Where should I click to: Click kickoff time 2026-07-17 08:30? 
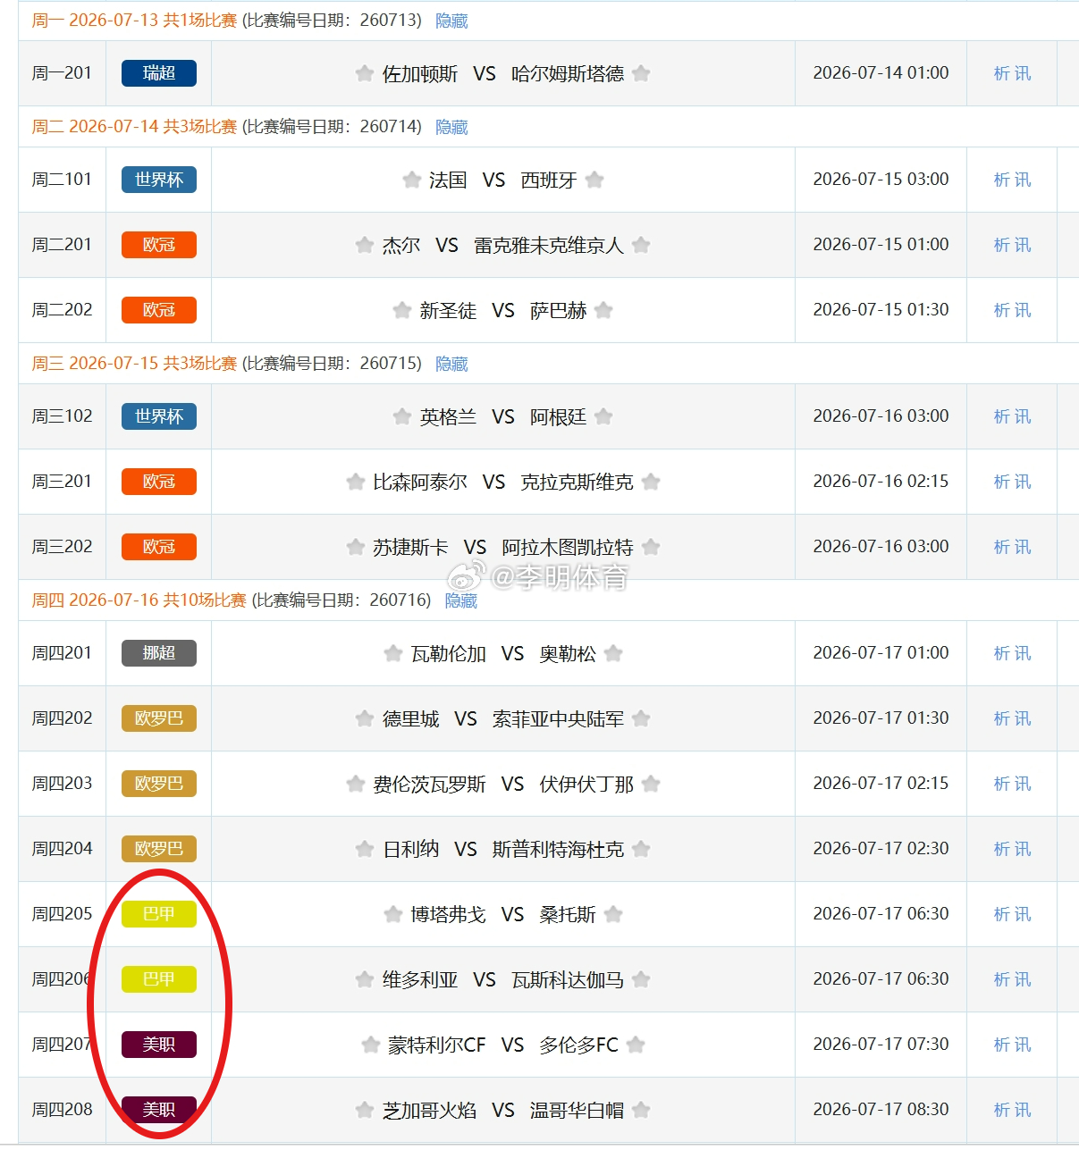881,1110
